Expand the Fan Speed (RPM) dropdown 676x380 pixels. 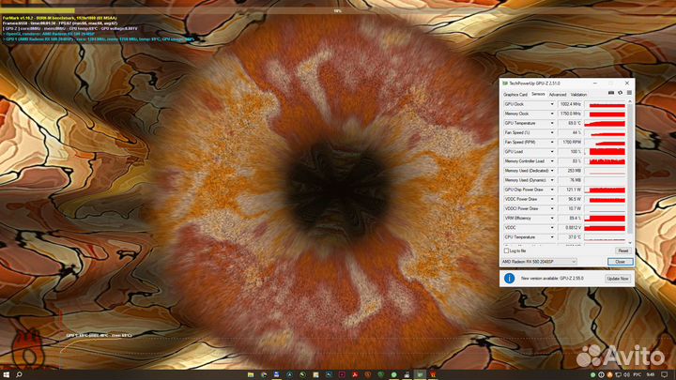[552, 142]
